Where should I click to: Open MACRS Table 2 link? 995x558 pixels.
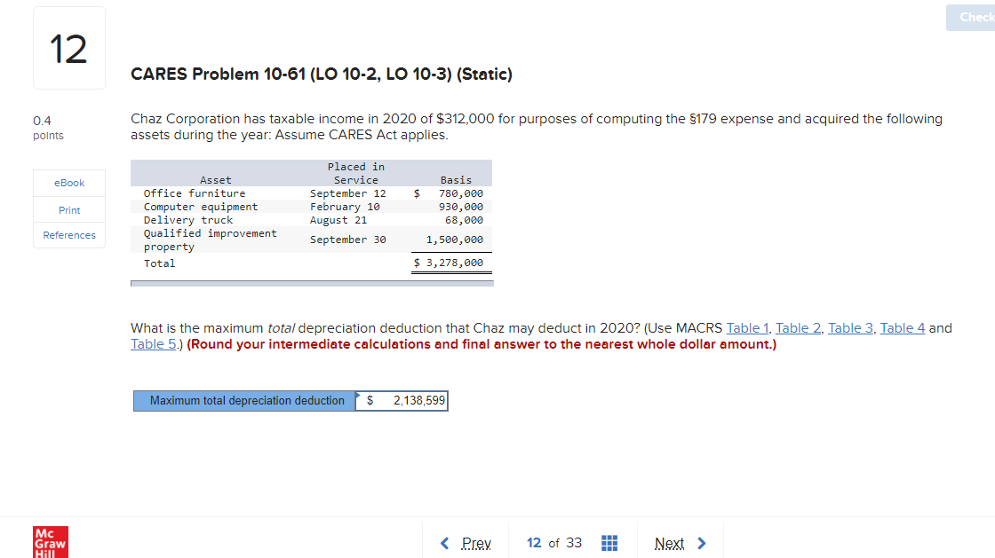pyautogui.click(x=798, y=327)
